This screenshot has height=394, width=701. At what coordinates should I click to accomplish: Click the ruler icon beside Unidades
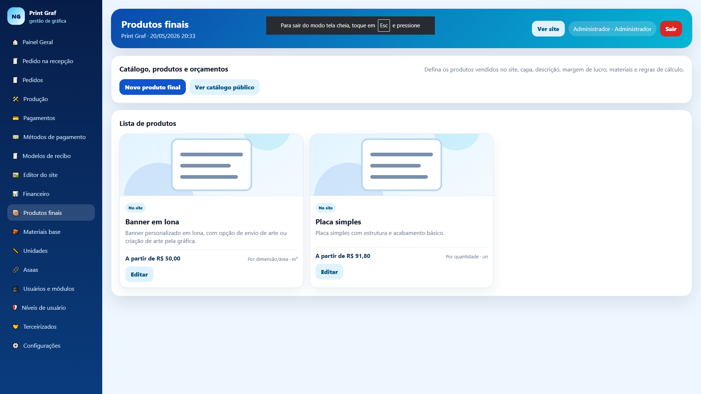16,251
